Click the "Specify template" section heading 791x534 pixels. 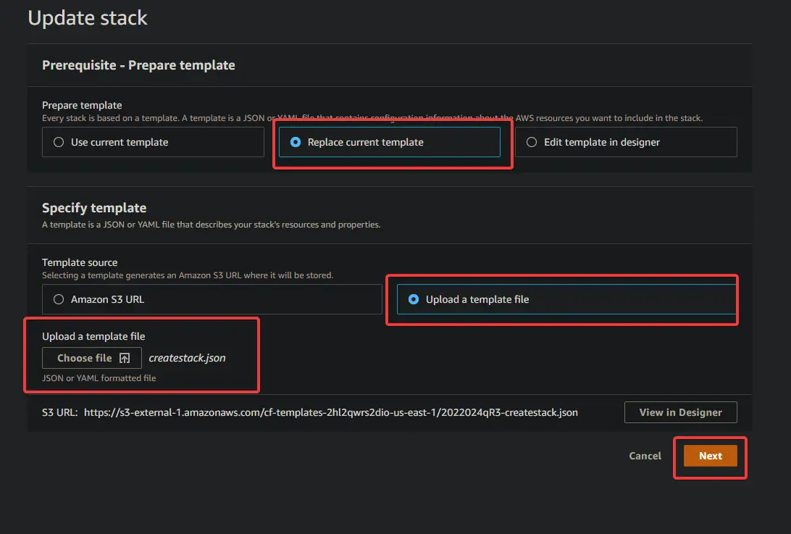94,208
